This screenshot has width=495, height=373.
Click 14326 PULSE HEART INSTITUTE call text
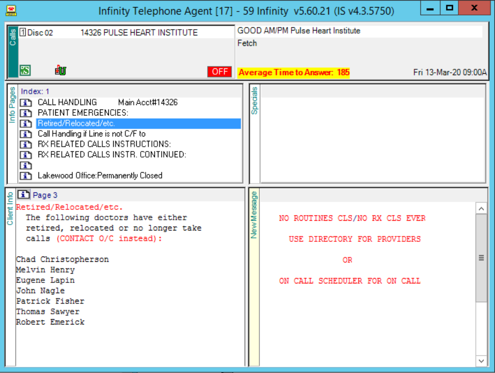pyautogui.click(x=139, y=33)
